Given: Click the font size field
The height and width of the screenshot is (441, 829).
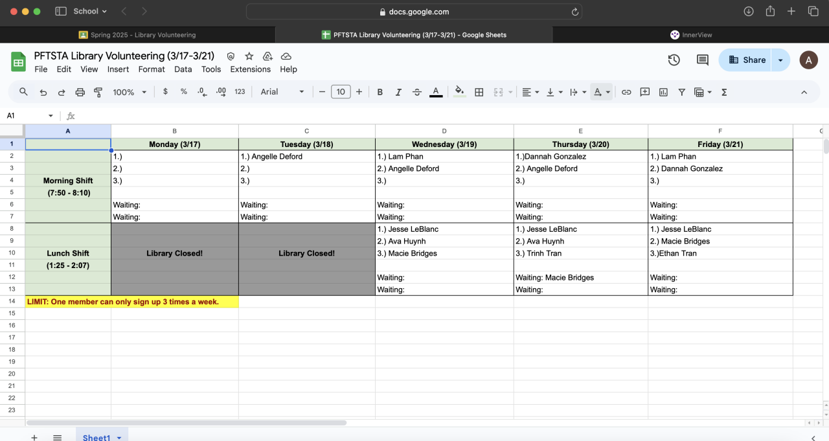Looking at the screenshot, I should point(341,92).
